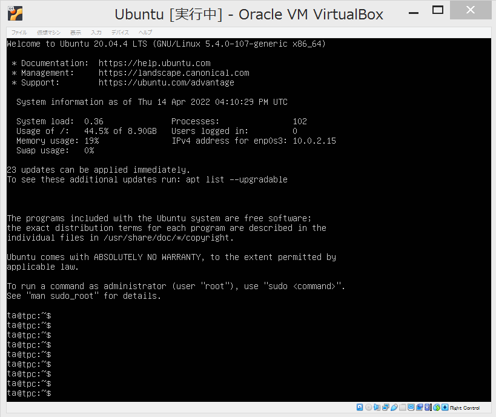Screen dimensions: 496x417
Task: Click the Right Control host key label
Action: 465,408
